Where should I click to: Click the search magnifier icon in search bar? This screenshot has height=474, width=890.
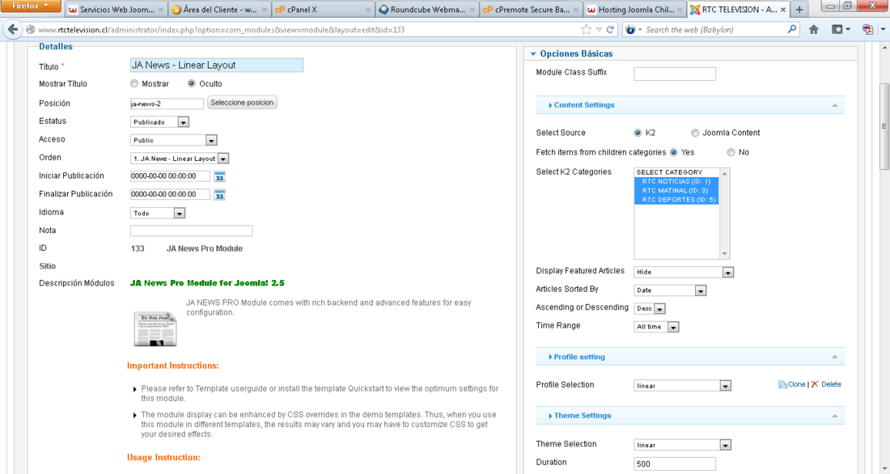[792, 29]
